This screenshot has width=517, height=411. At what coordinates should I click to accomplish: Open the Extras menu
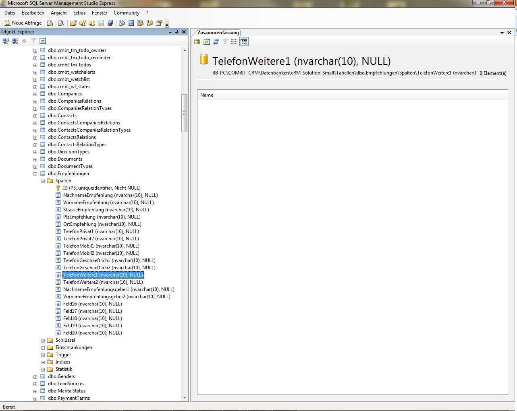tap(79, 13)
